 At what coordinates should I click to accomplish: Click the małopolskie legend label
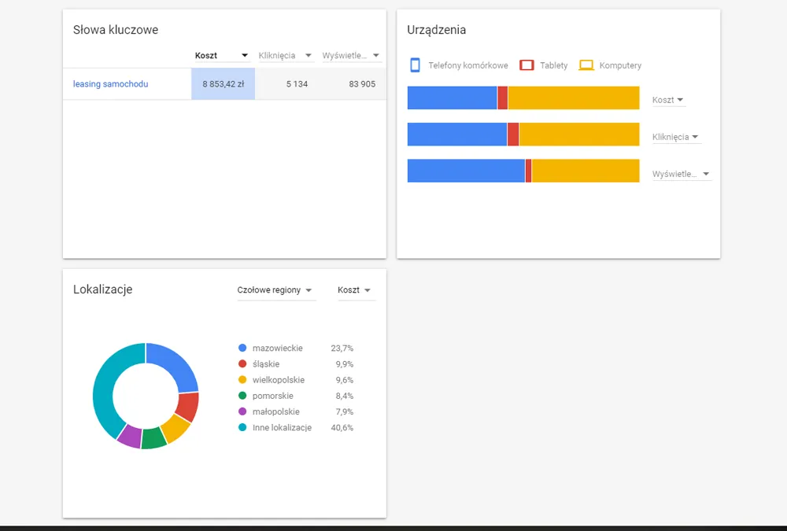(x=276, y=411)
